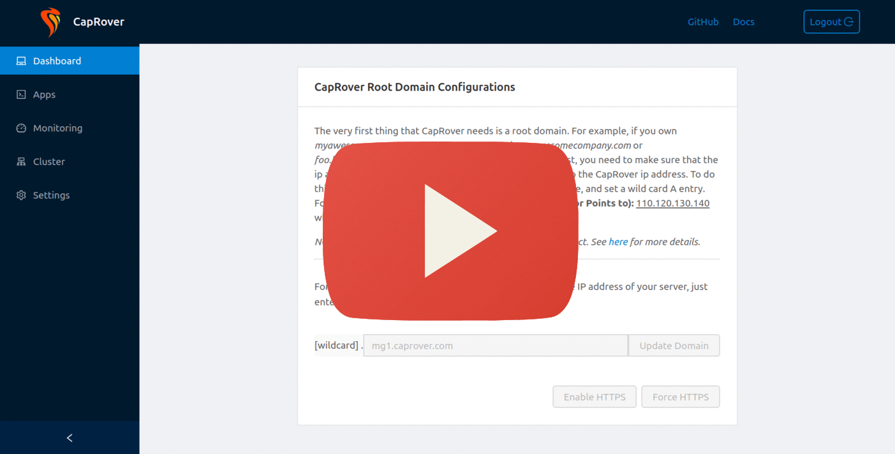Click the Enable HTTPS button
Screen dimensions: 895x454
595,397
